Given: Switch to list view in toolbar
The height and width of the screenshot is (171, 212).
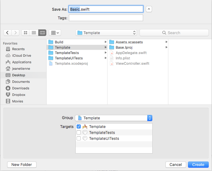Looking at the screenshot, I should click(34, 33).
